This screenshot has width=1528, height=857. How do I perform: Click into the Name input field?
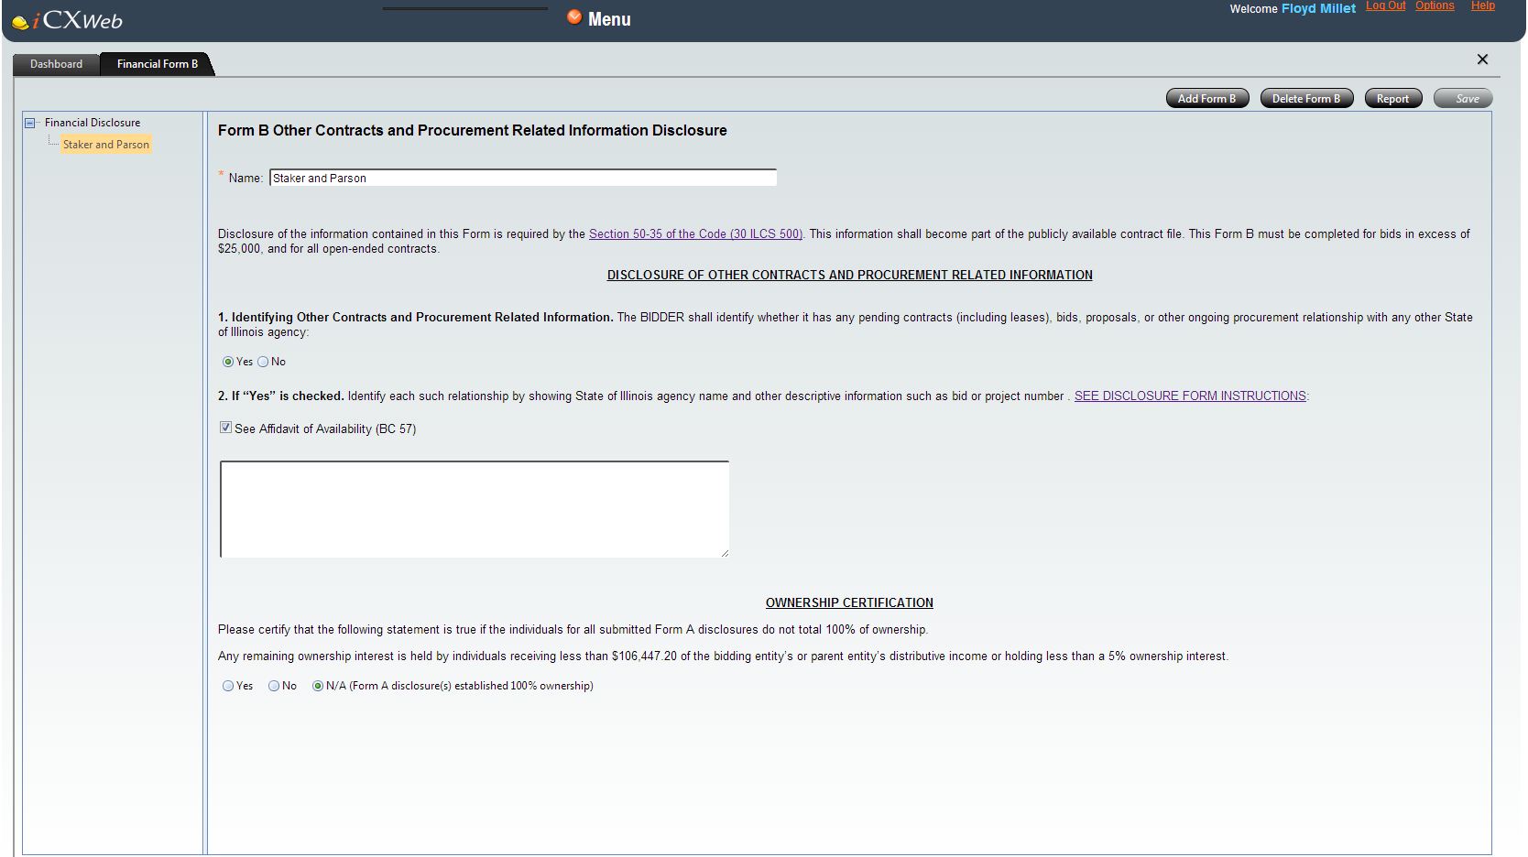522,178
